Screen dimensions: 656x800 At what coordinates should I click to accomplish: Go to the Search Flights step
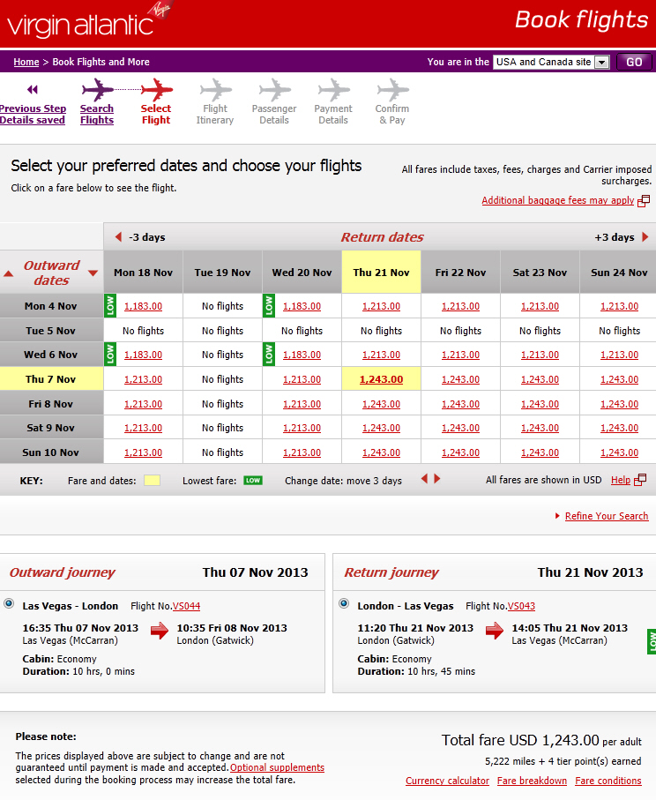click(97, 115)
